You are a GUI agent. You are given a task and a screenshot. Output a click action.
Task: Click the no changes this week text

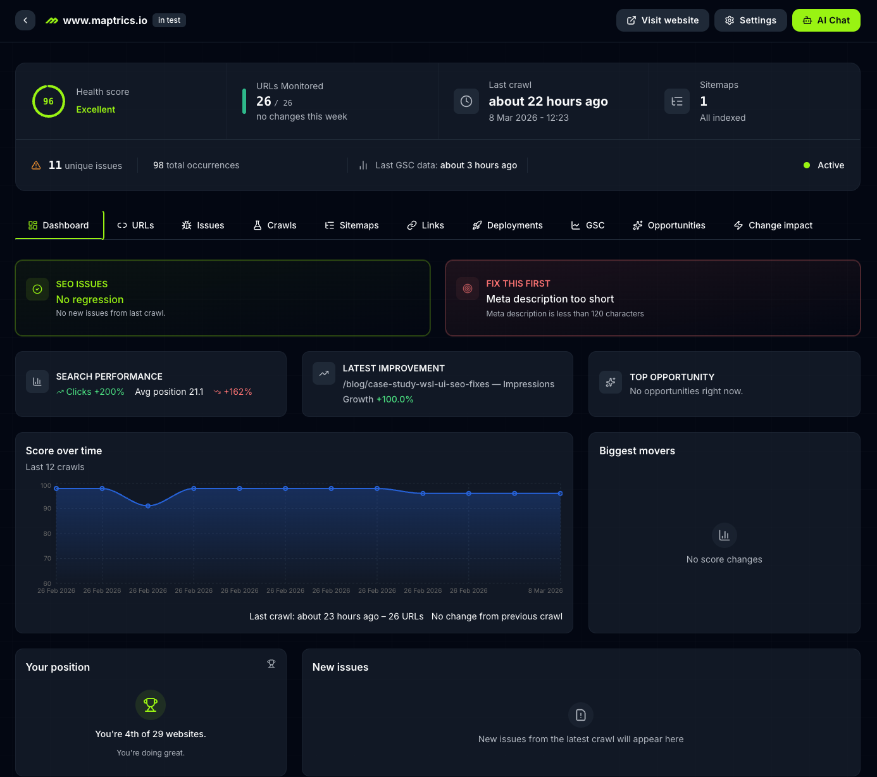click(301, 116)
